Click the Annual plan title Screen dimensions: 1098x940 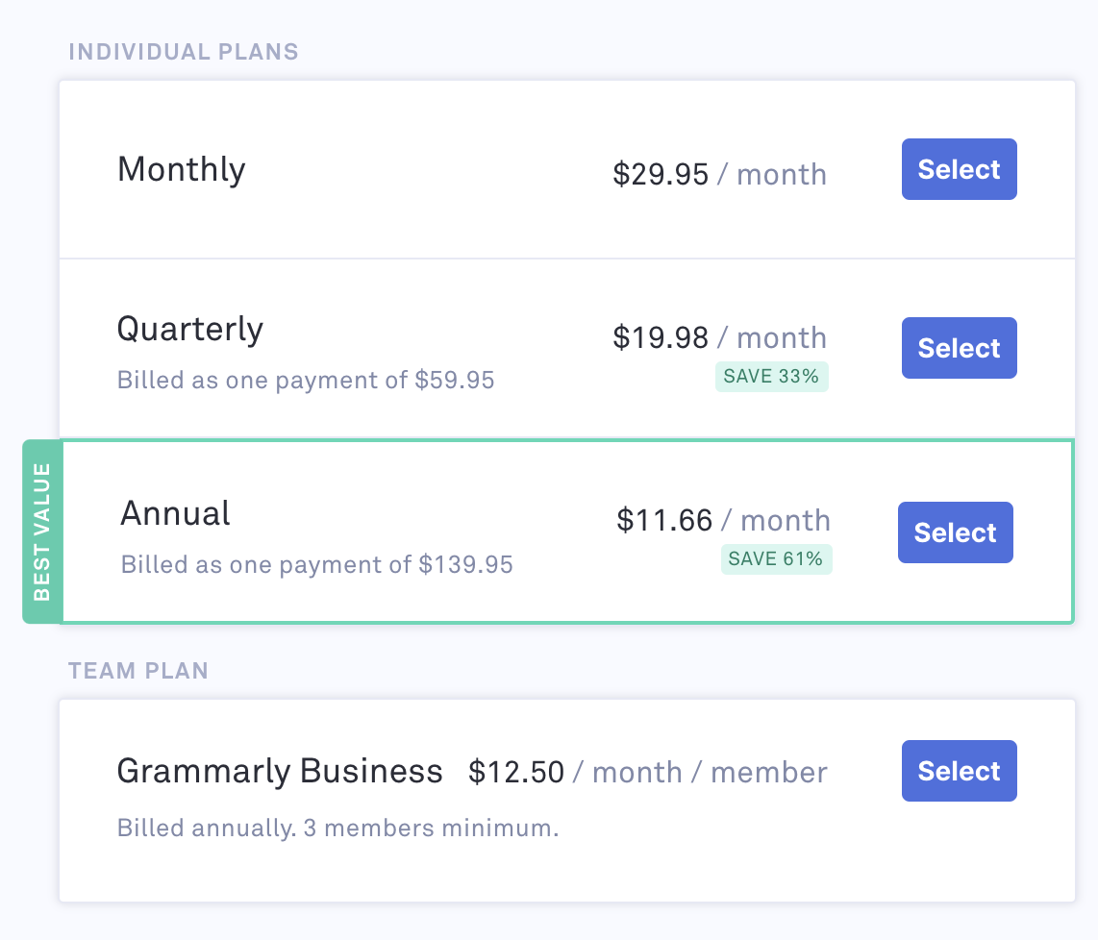[176, 514]
